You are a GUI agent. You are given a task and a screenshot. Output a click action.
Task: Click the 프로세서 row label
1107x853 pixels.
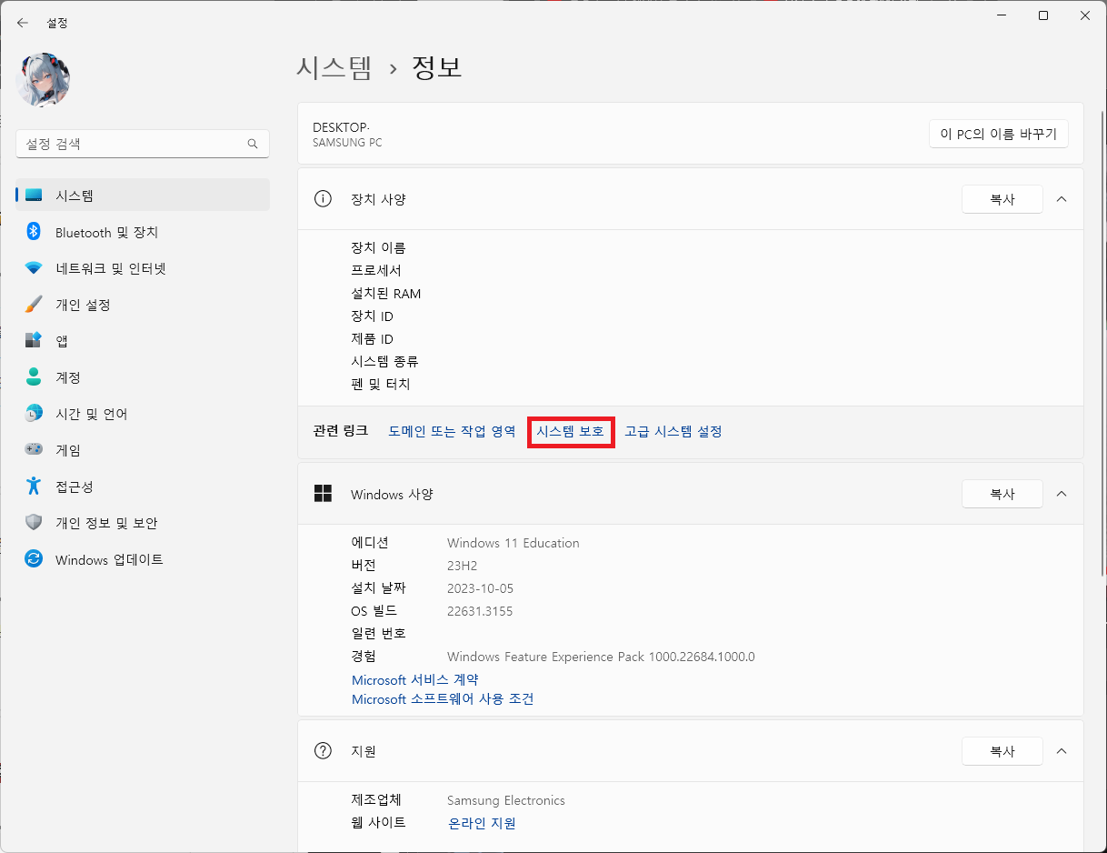click(x=376, y=270)
